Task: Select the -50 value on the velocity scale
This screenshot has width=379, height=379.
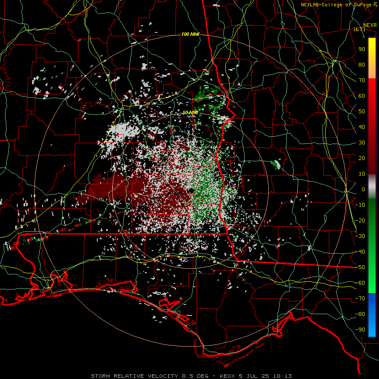Action: tap(360, 267)
